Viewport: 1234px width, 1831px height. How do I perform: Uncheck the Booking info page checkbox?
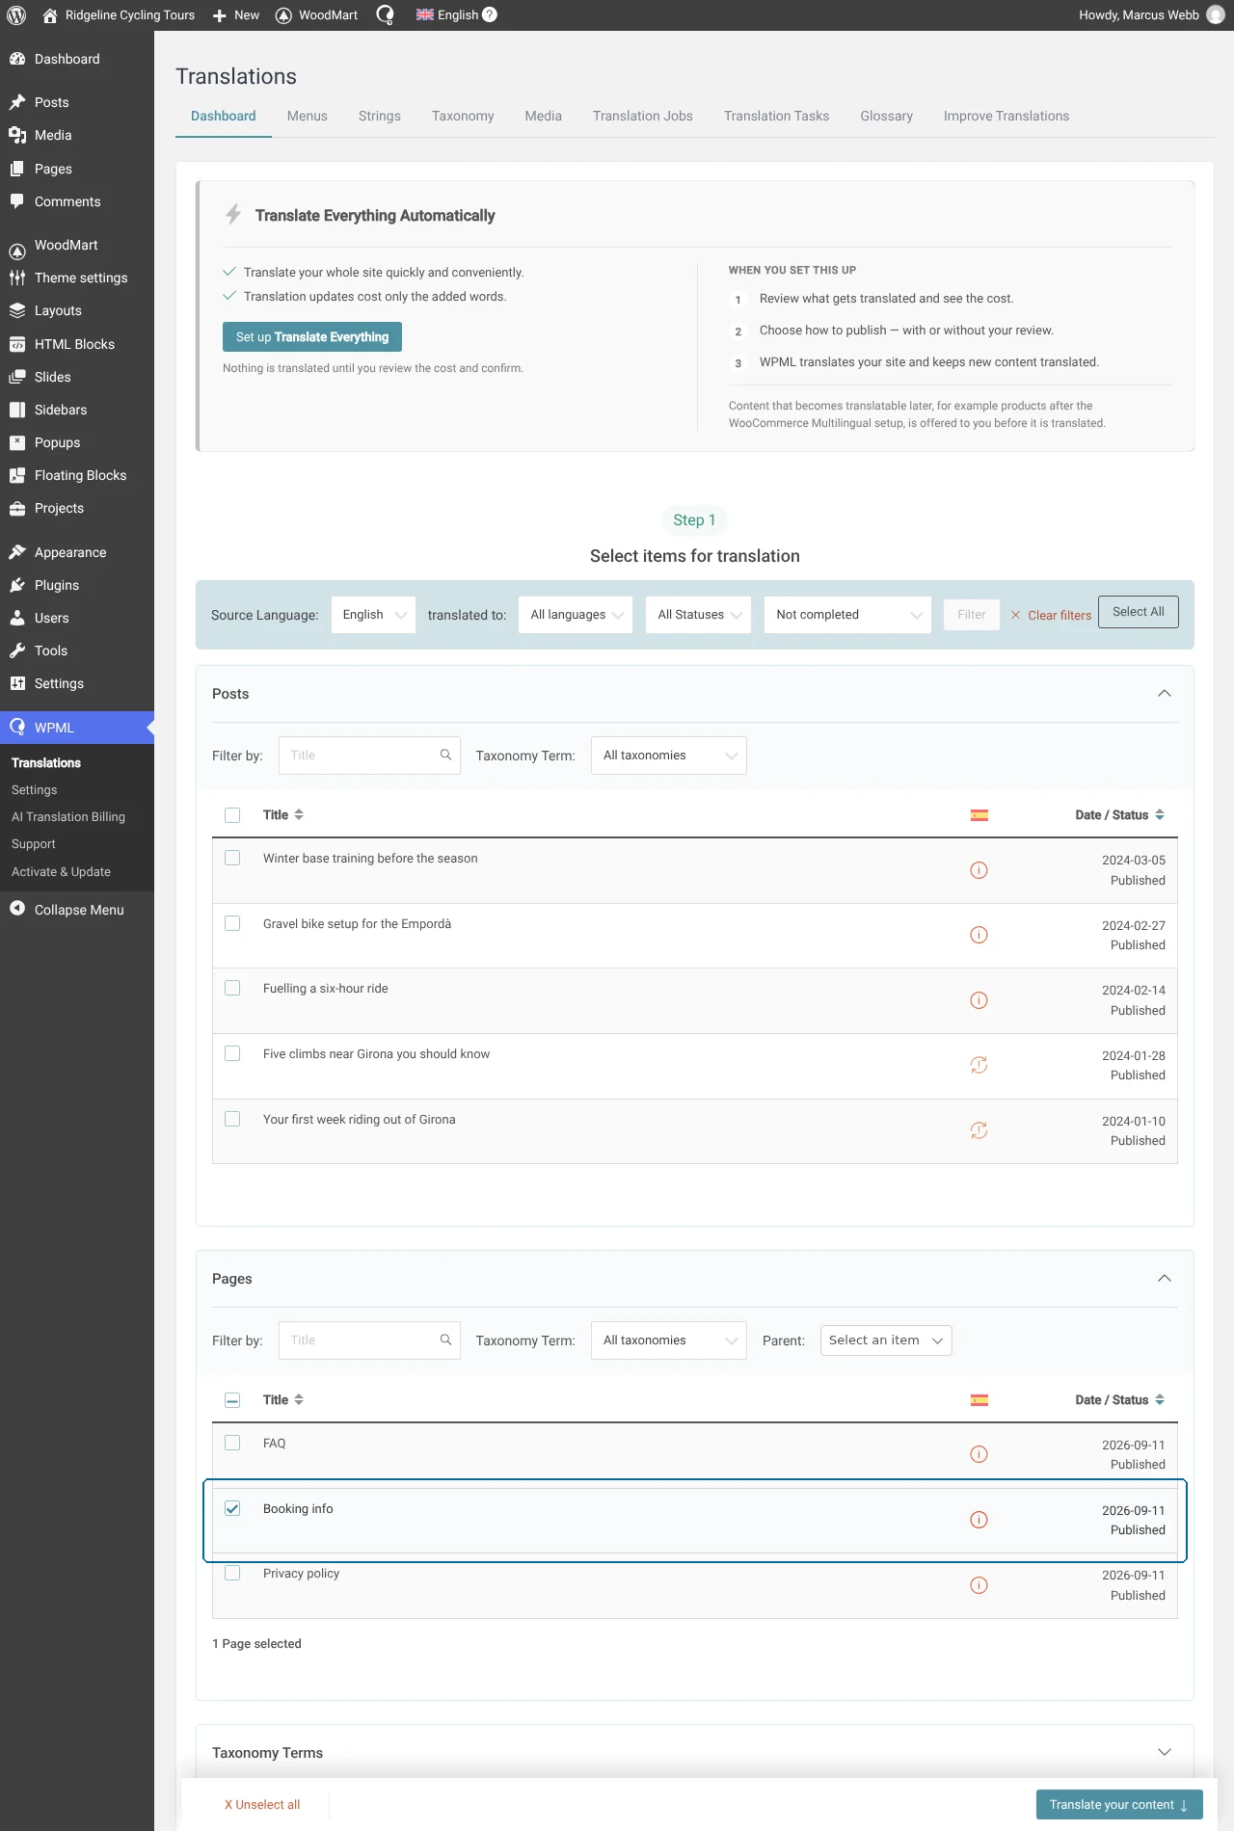click(x=232, y=1509)
